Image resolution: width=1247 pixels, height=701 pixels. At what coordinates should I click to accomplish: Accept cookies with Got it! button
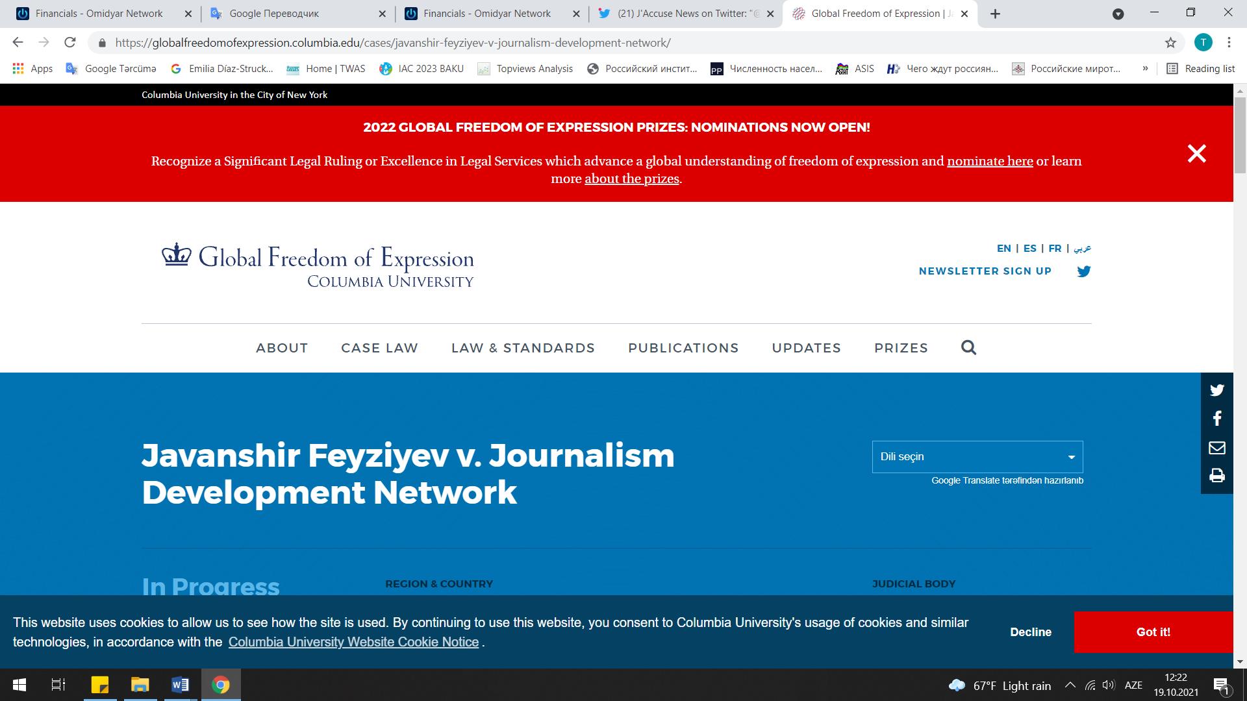coord(1153,632)
